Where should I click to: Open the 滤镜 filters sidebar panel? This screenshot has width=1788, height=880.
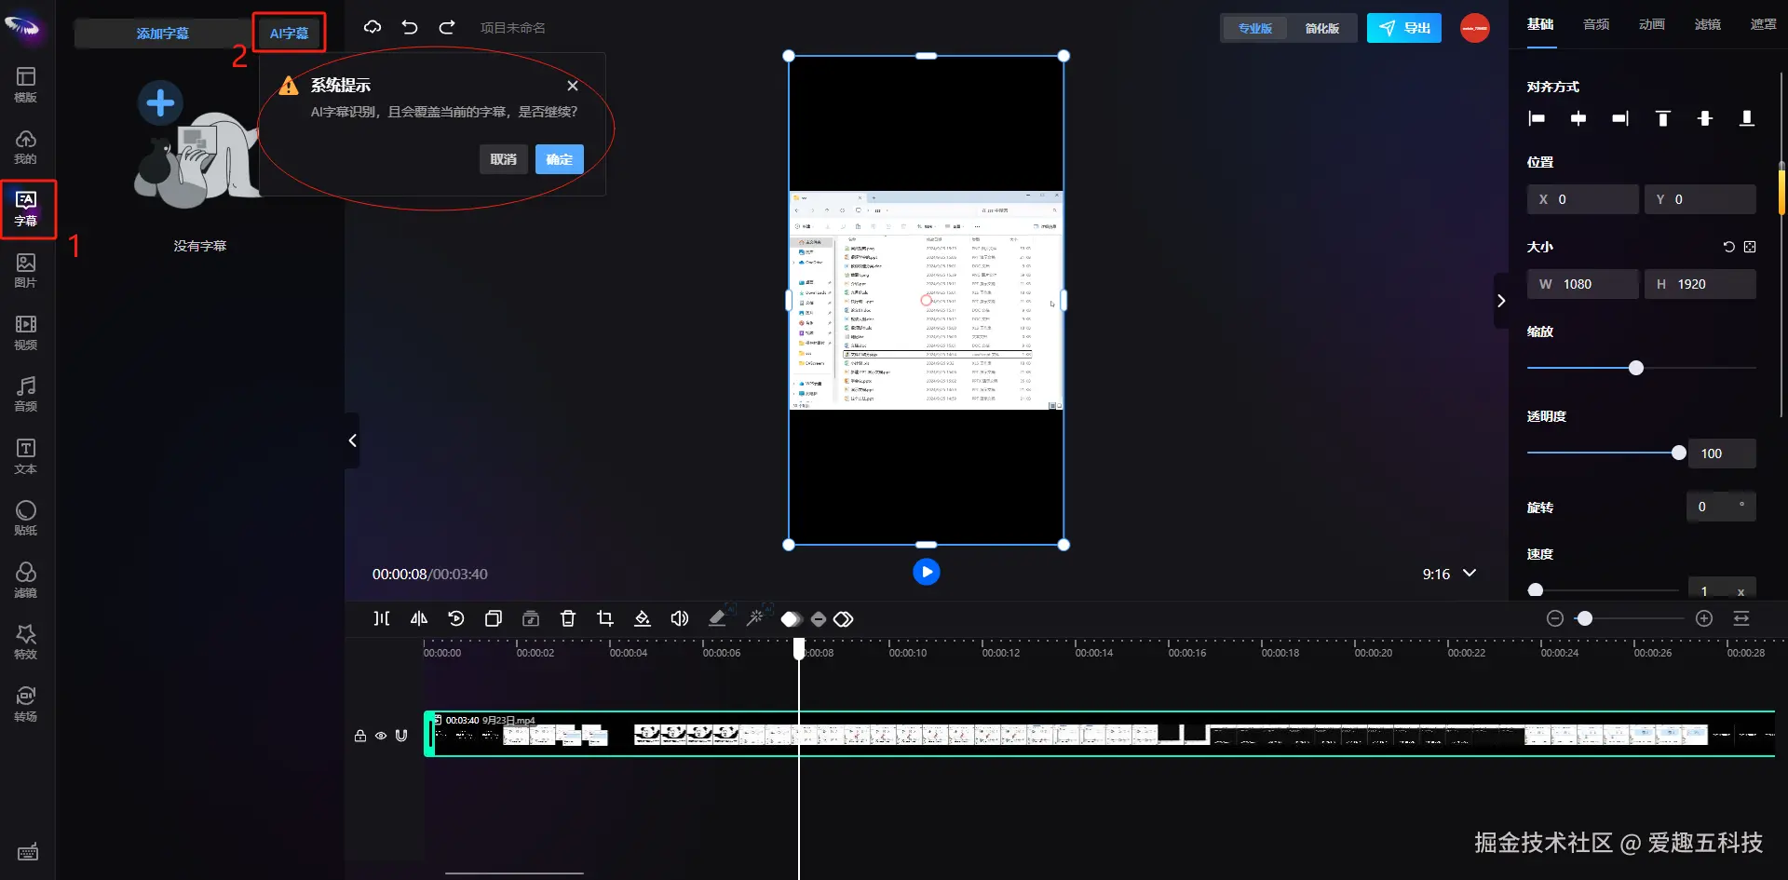(26, 581)
